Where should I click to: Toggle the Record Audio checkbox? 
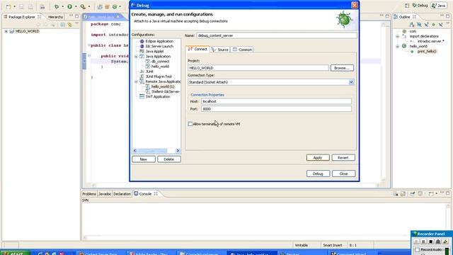(x=417, y=249)
